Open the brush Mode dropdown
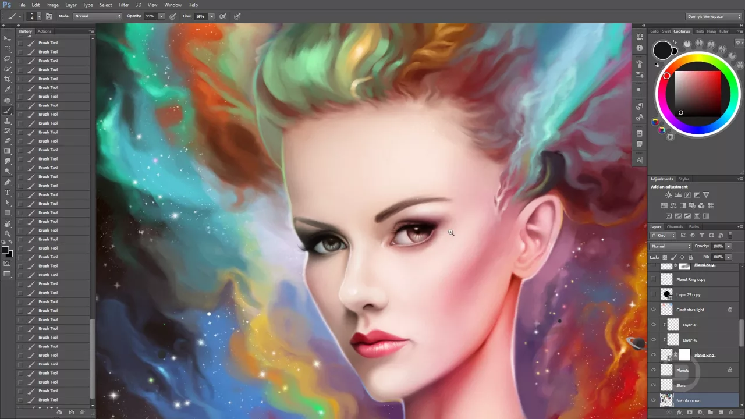Viewport: 745px width, 419px height. pyautogui.click(x=97, y=16)
